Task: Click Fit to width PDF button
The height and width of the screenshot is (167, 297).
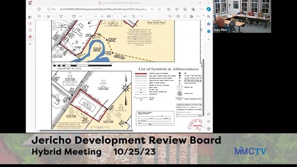Action: (x=109, y=17)
